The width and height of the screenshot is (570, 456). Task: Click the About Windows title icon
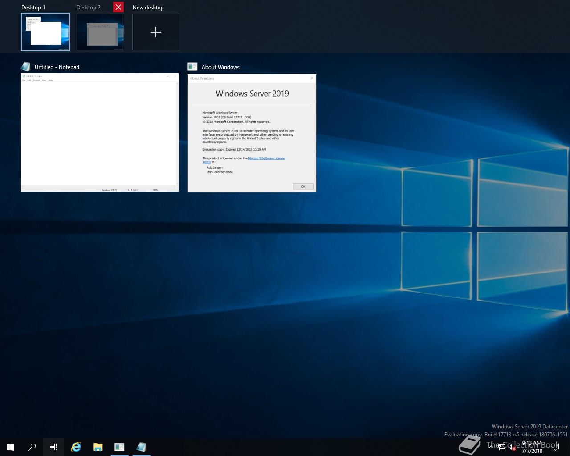point(192,67)
